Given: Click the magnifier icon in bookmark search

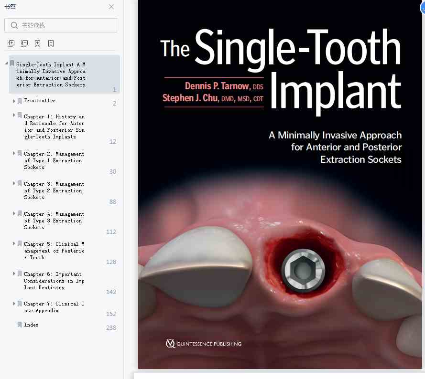Looking at the screenshot, I should (14, 25).
